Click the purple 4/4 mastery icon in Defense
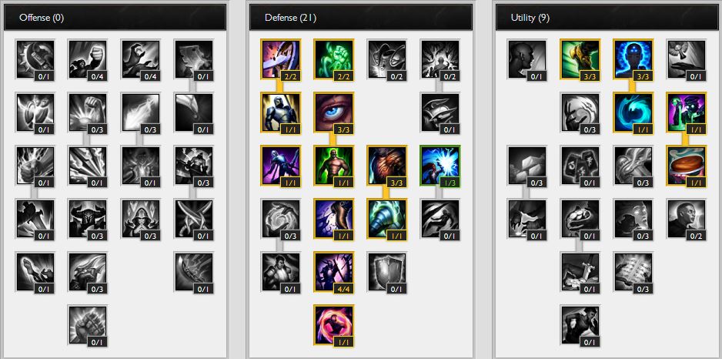This screenshot has height=359, width=722. tap(334, 272)
